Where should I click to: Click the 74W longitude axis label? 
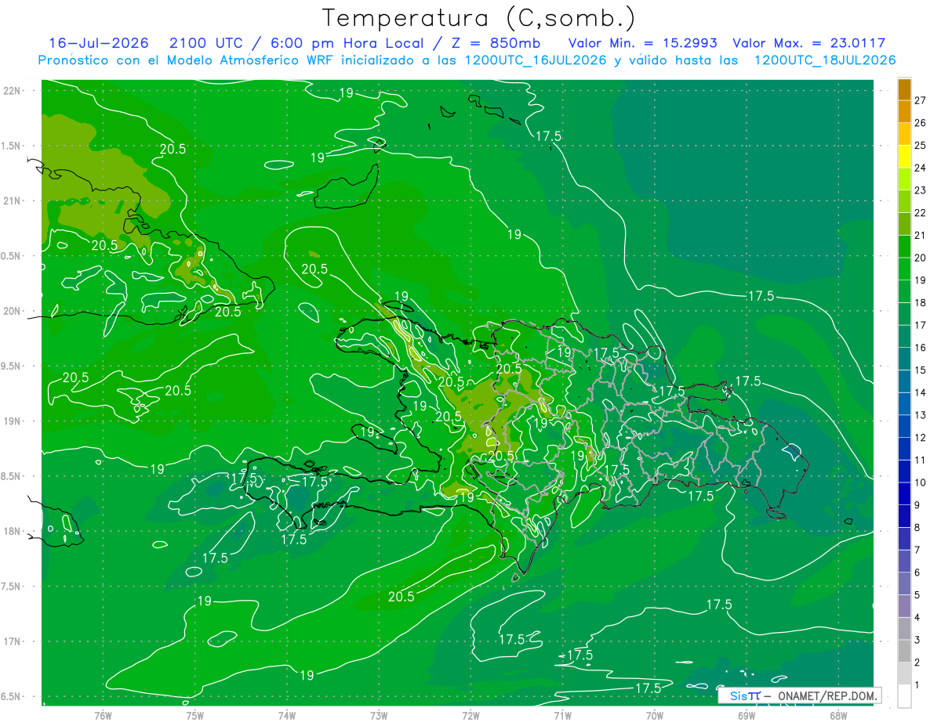pyautogui.click(x=287, y=715)
